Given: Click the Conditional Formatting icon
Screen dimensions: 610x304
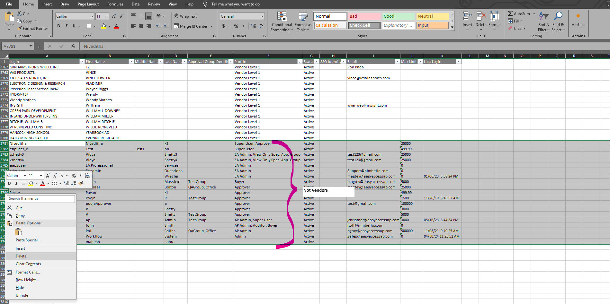Looking at the screenshot, I should (x=282, y=17).
